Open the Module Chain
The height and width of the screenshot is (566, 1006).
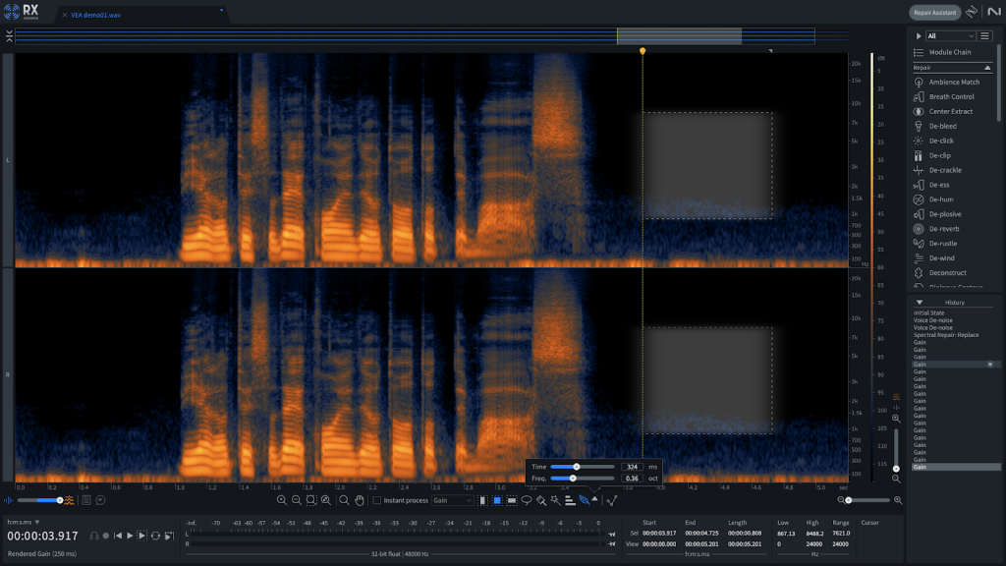949,52
